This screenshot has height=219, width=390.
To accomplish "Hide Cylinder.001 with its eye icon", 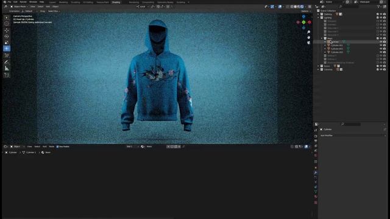I will click(x=381, y=46).
